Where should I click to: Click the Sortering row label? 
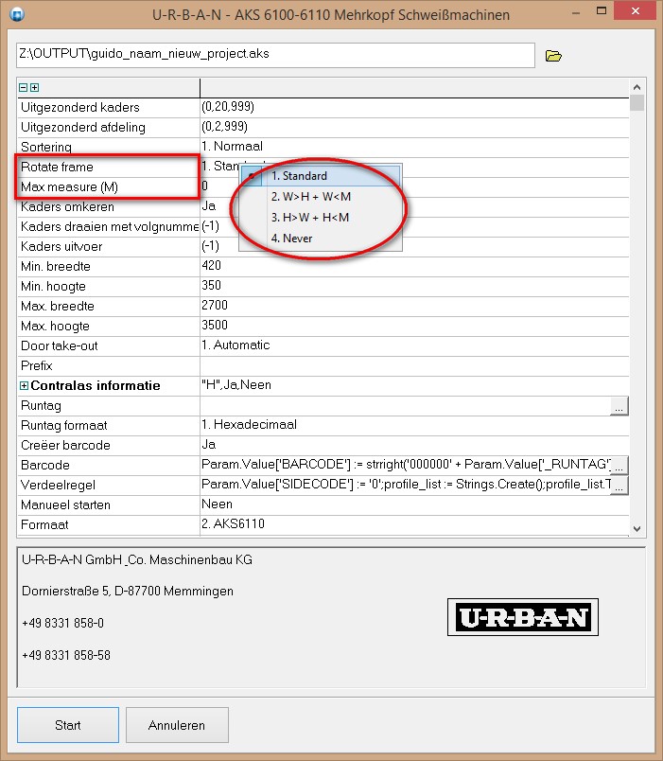pyautogui.click(x=46, y=147)
